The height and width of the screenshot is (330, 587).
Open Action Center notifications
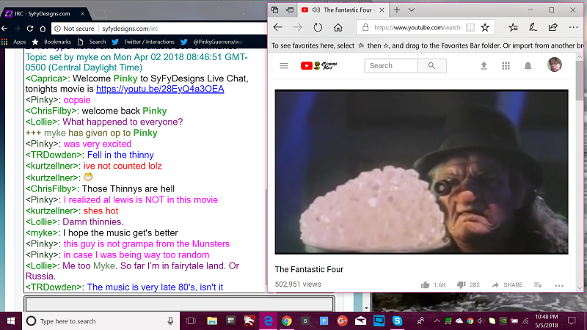(x=572, y=321)
